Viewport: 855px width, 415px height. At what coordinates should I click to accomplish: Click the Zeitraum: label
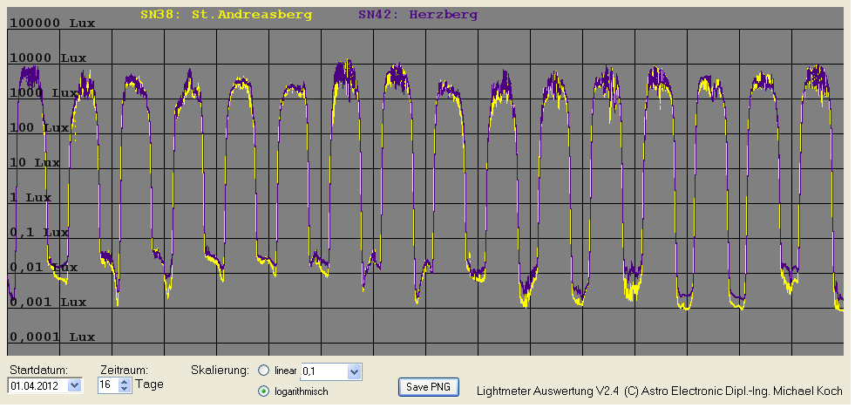click(125, 371)
